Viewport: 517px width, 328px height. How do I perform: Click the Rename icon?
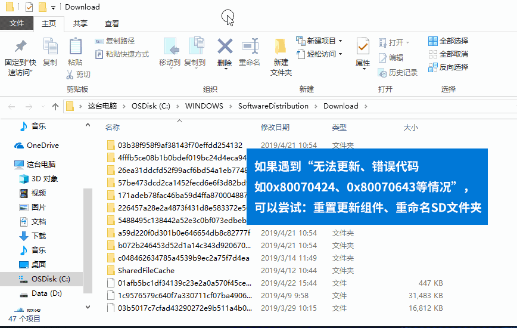(x=249, y=47)
